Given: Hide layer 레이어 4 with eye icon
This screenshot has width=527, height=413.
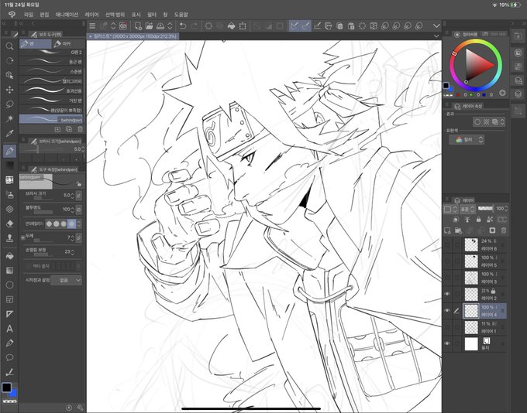Looking at the screenshot, I should (x=447, y=311).
